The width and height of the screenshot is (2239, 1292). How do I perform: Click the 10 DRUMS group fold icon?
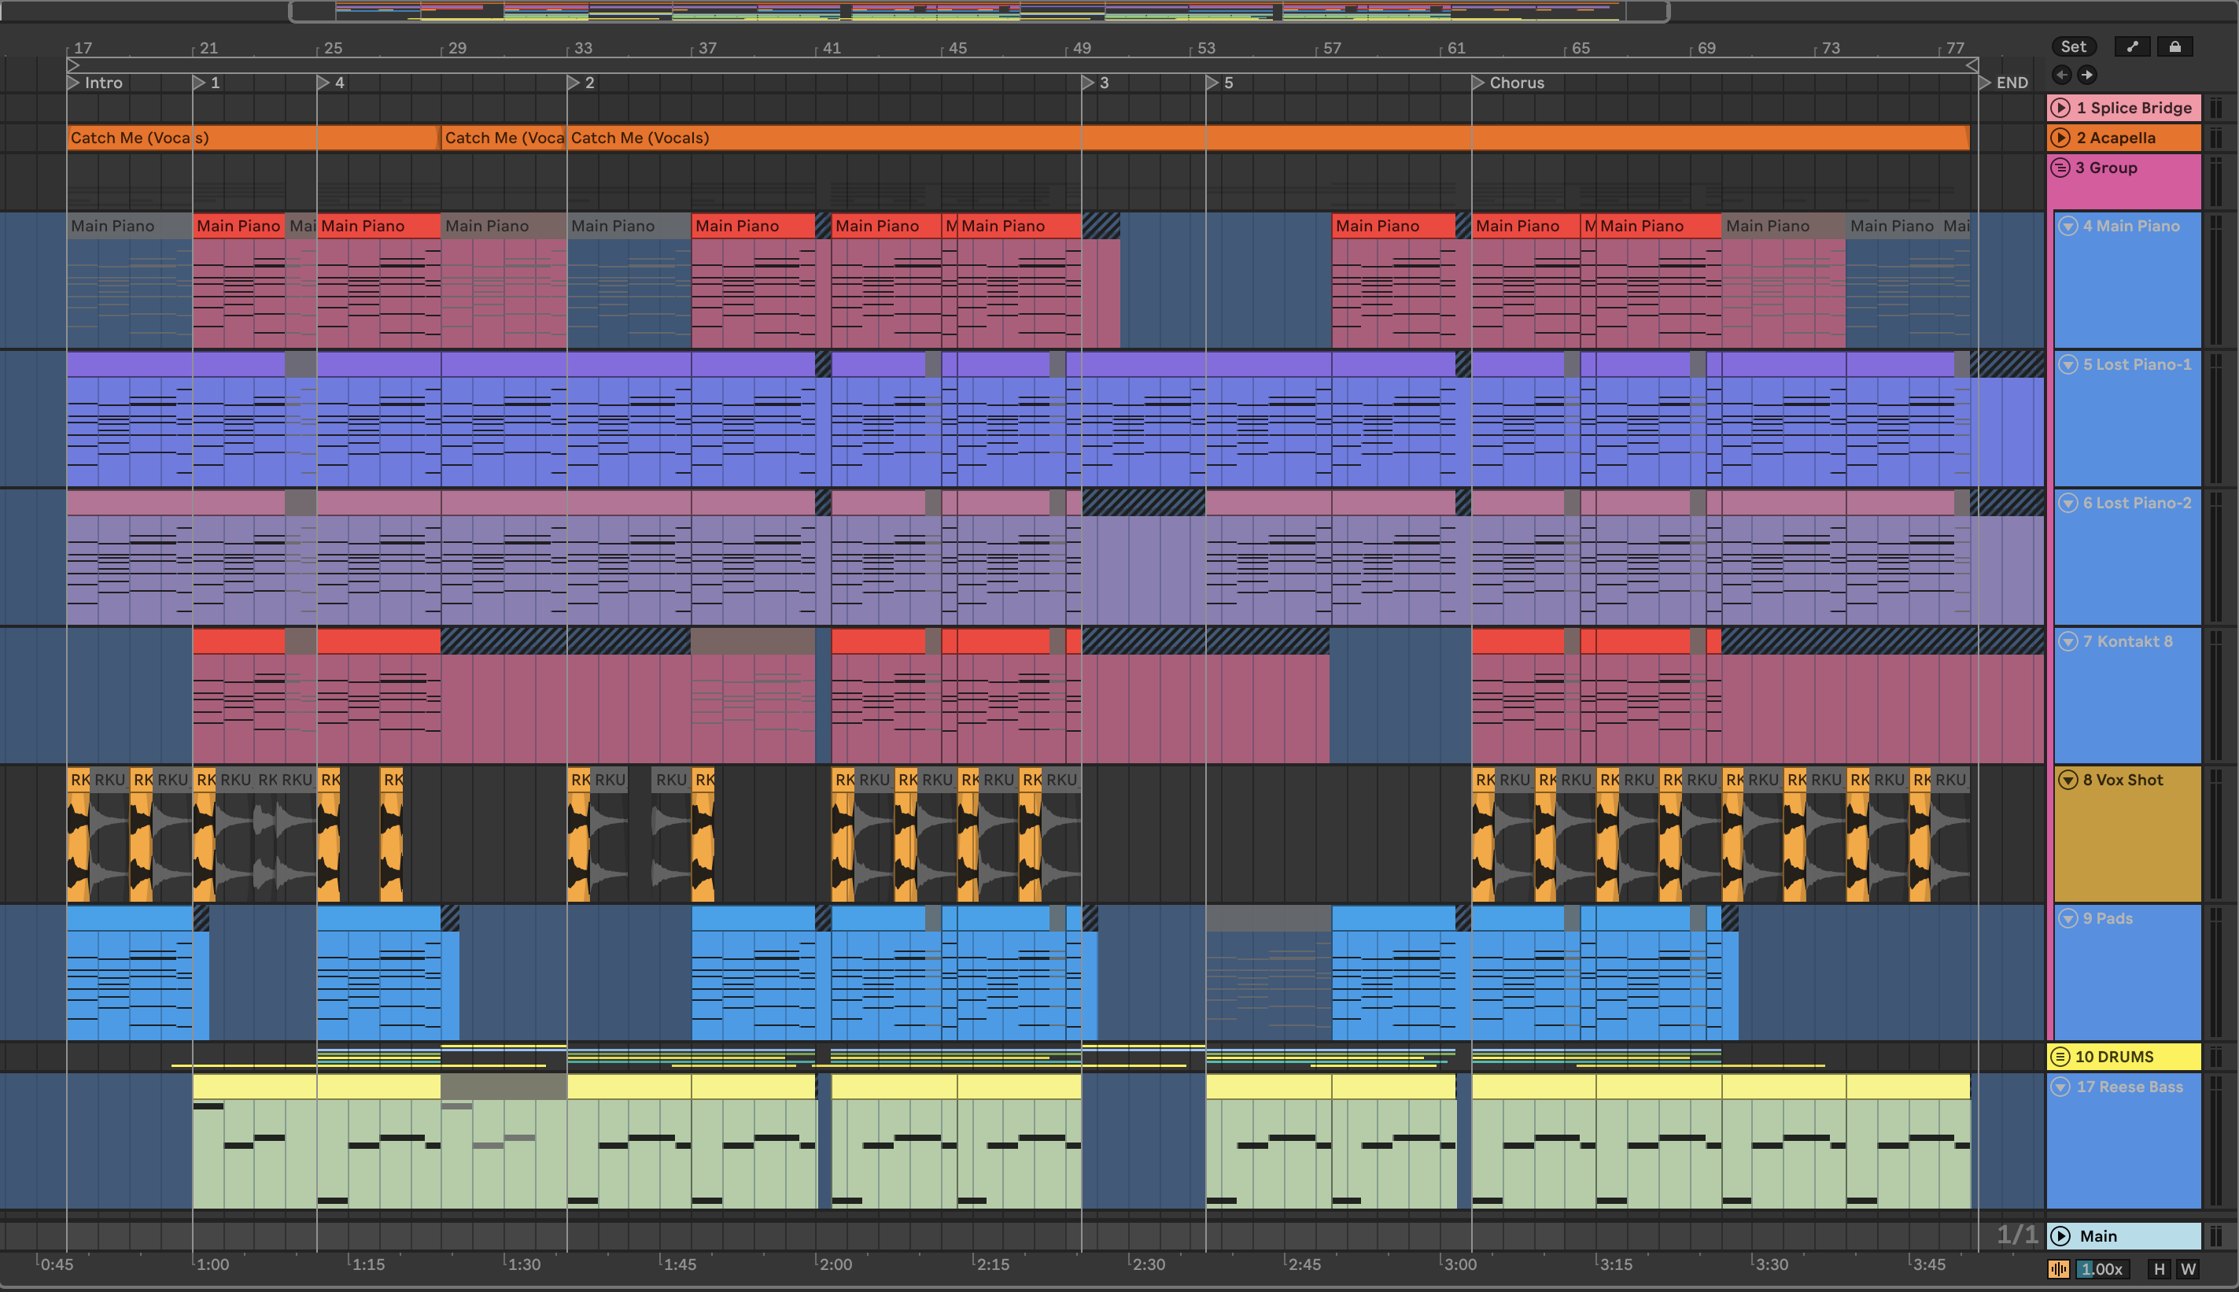pyautogui.click(x=2060, y=1057)
